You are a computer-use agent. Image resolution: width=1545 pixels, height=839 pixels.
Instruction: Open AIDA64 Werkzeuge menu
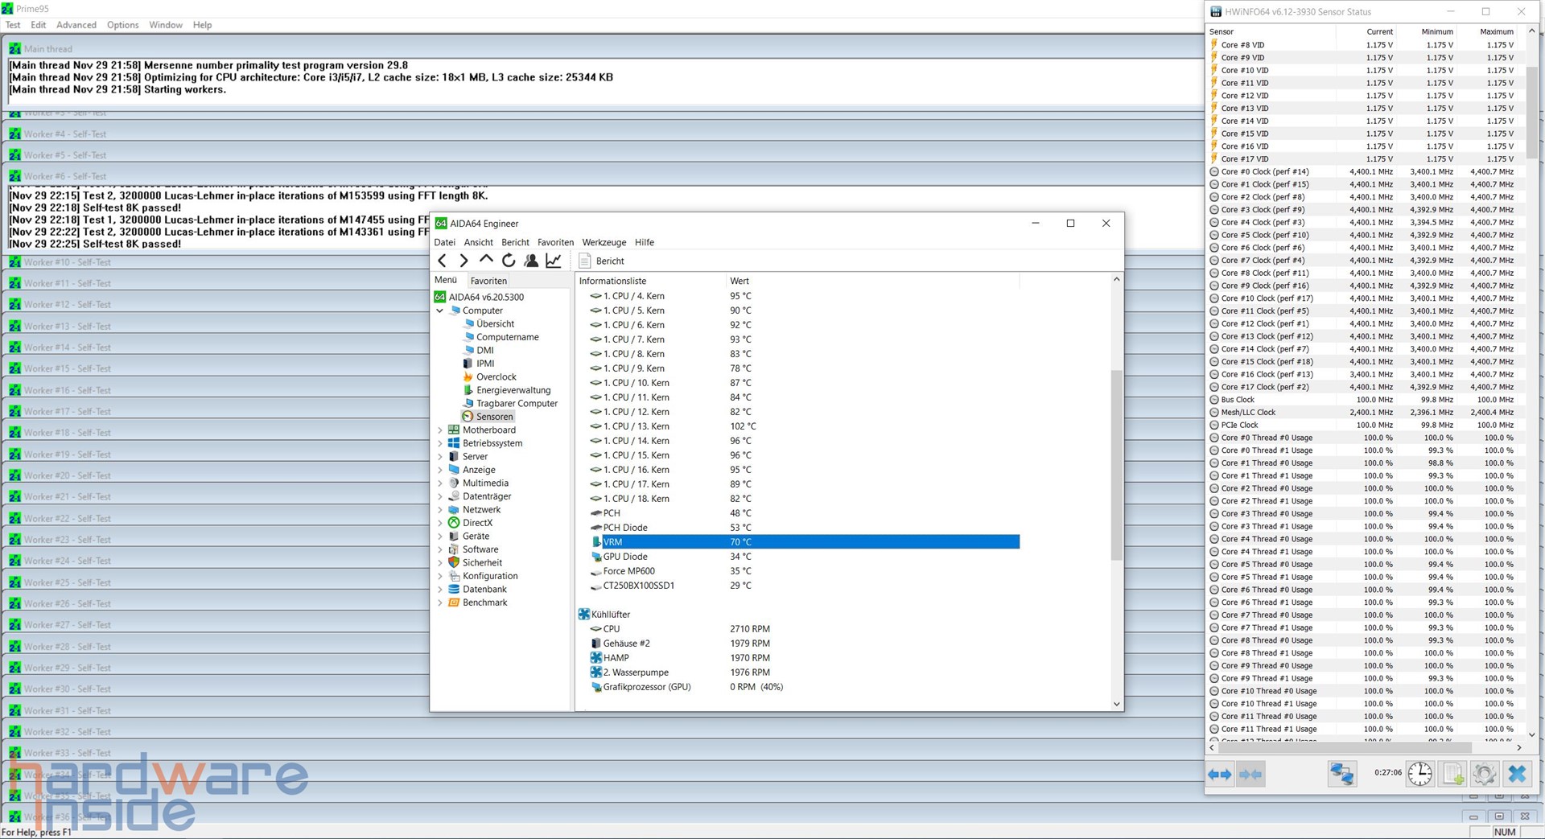pos(604,242)
